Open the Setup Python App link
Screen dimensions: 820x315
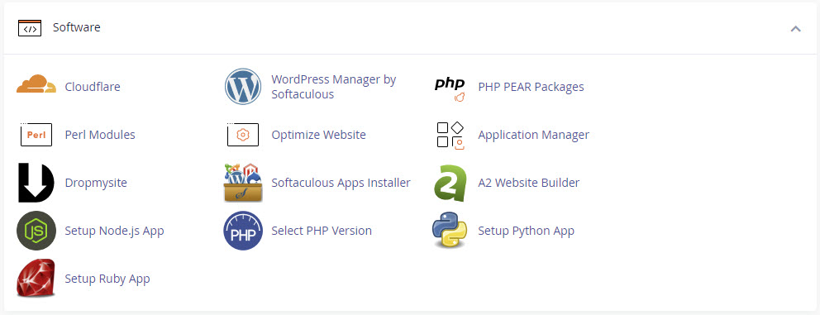(x=526, y=231)
